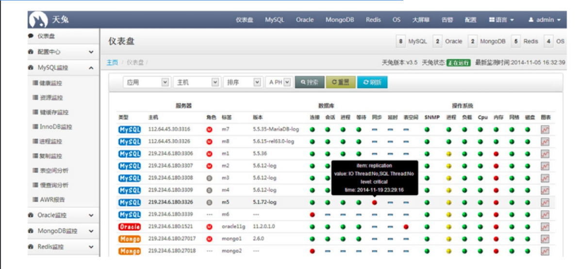Open Oracle in top navigation
Screen dimensions: 579x269
pyautogui.click(x=305, y=20)
